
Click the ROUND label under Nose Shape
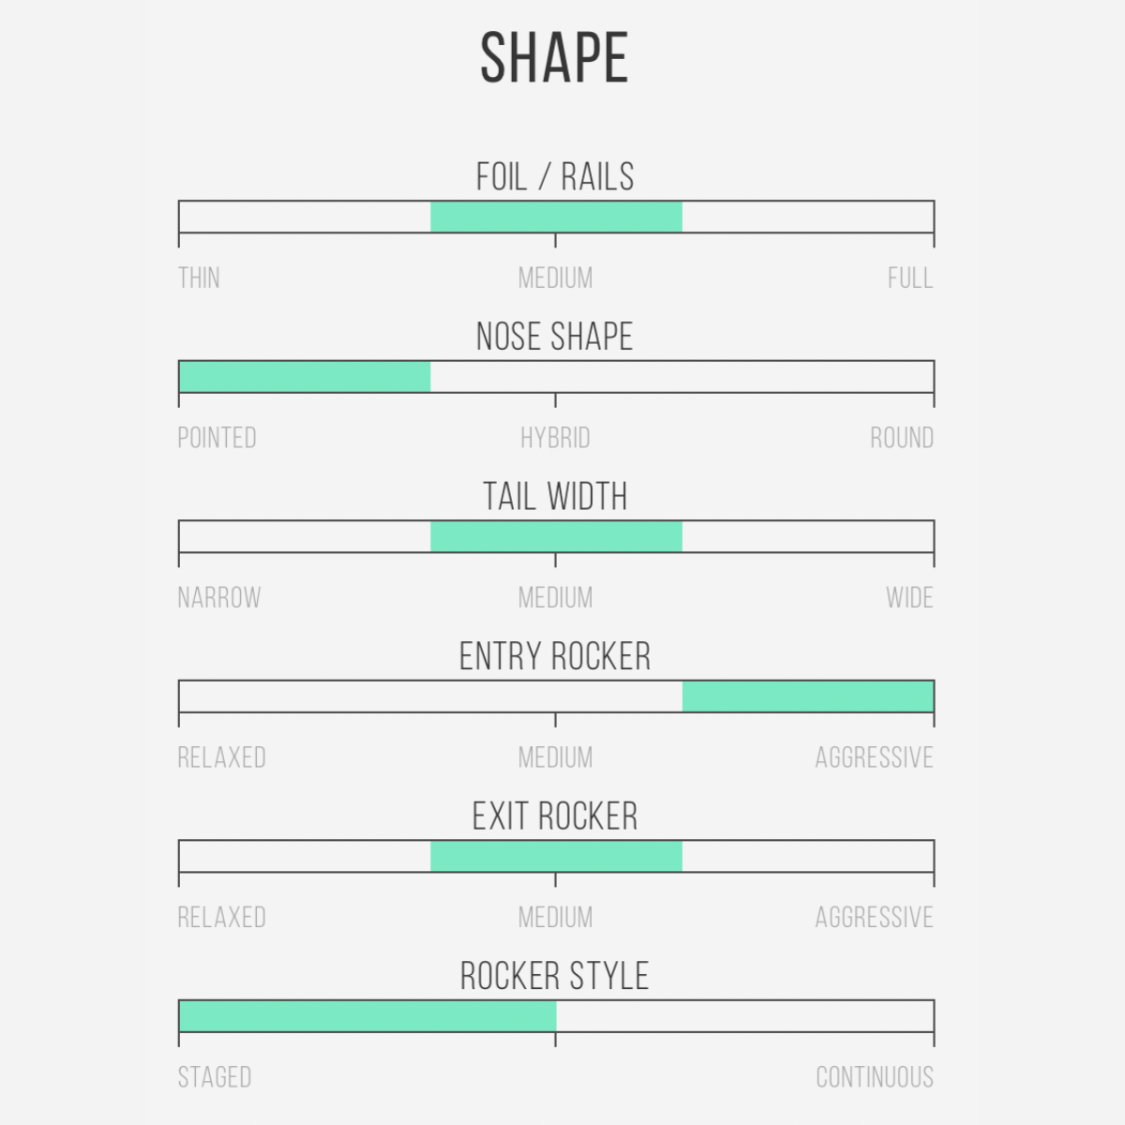(x=901, y=438)
